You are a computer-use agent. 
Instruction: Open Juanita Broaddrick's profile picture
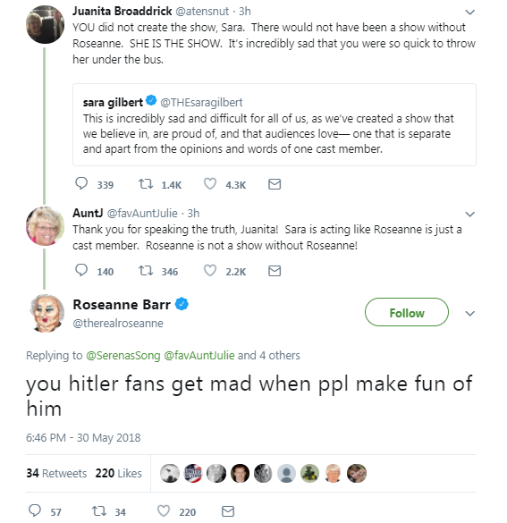tap(45, 24)
